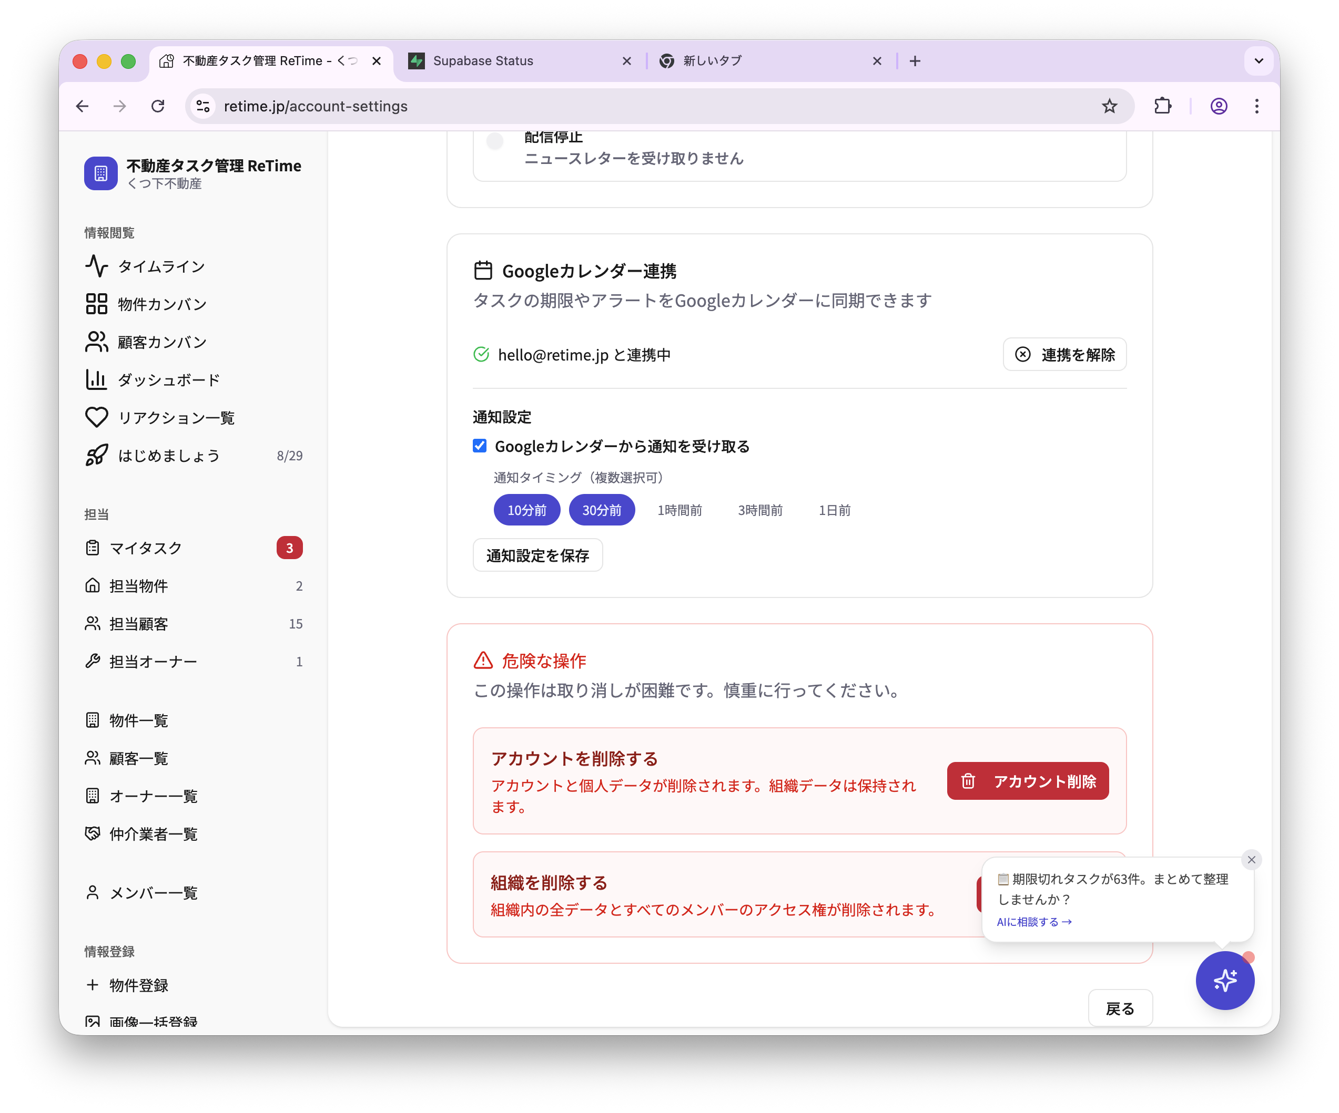Open the タイムライン activity icon in sidebar
Image resolution: width=1339 pixels, height=1113 pixels.
(96, 266)
